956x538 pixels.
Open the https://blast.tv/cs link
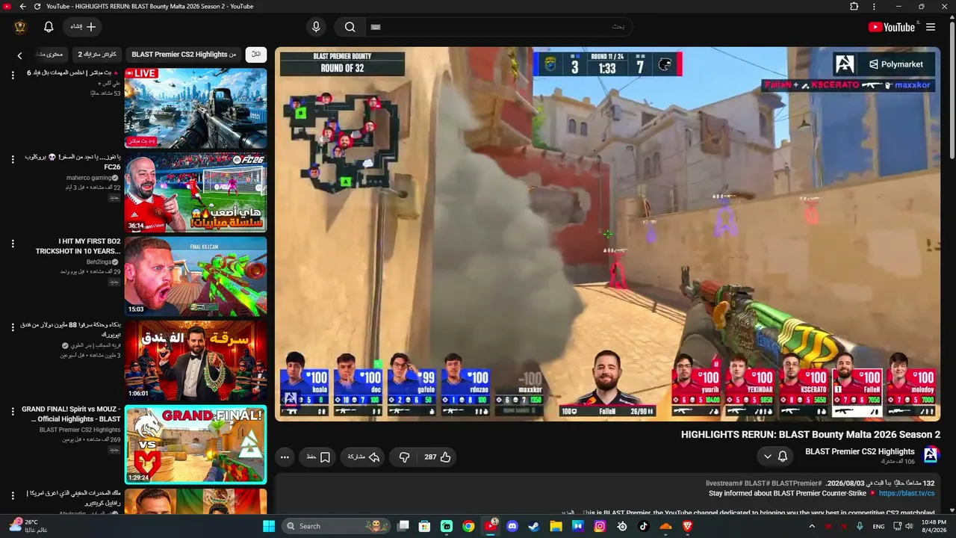[907, 494]
